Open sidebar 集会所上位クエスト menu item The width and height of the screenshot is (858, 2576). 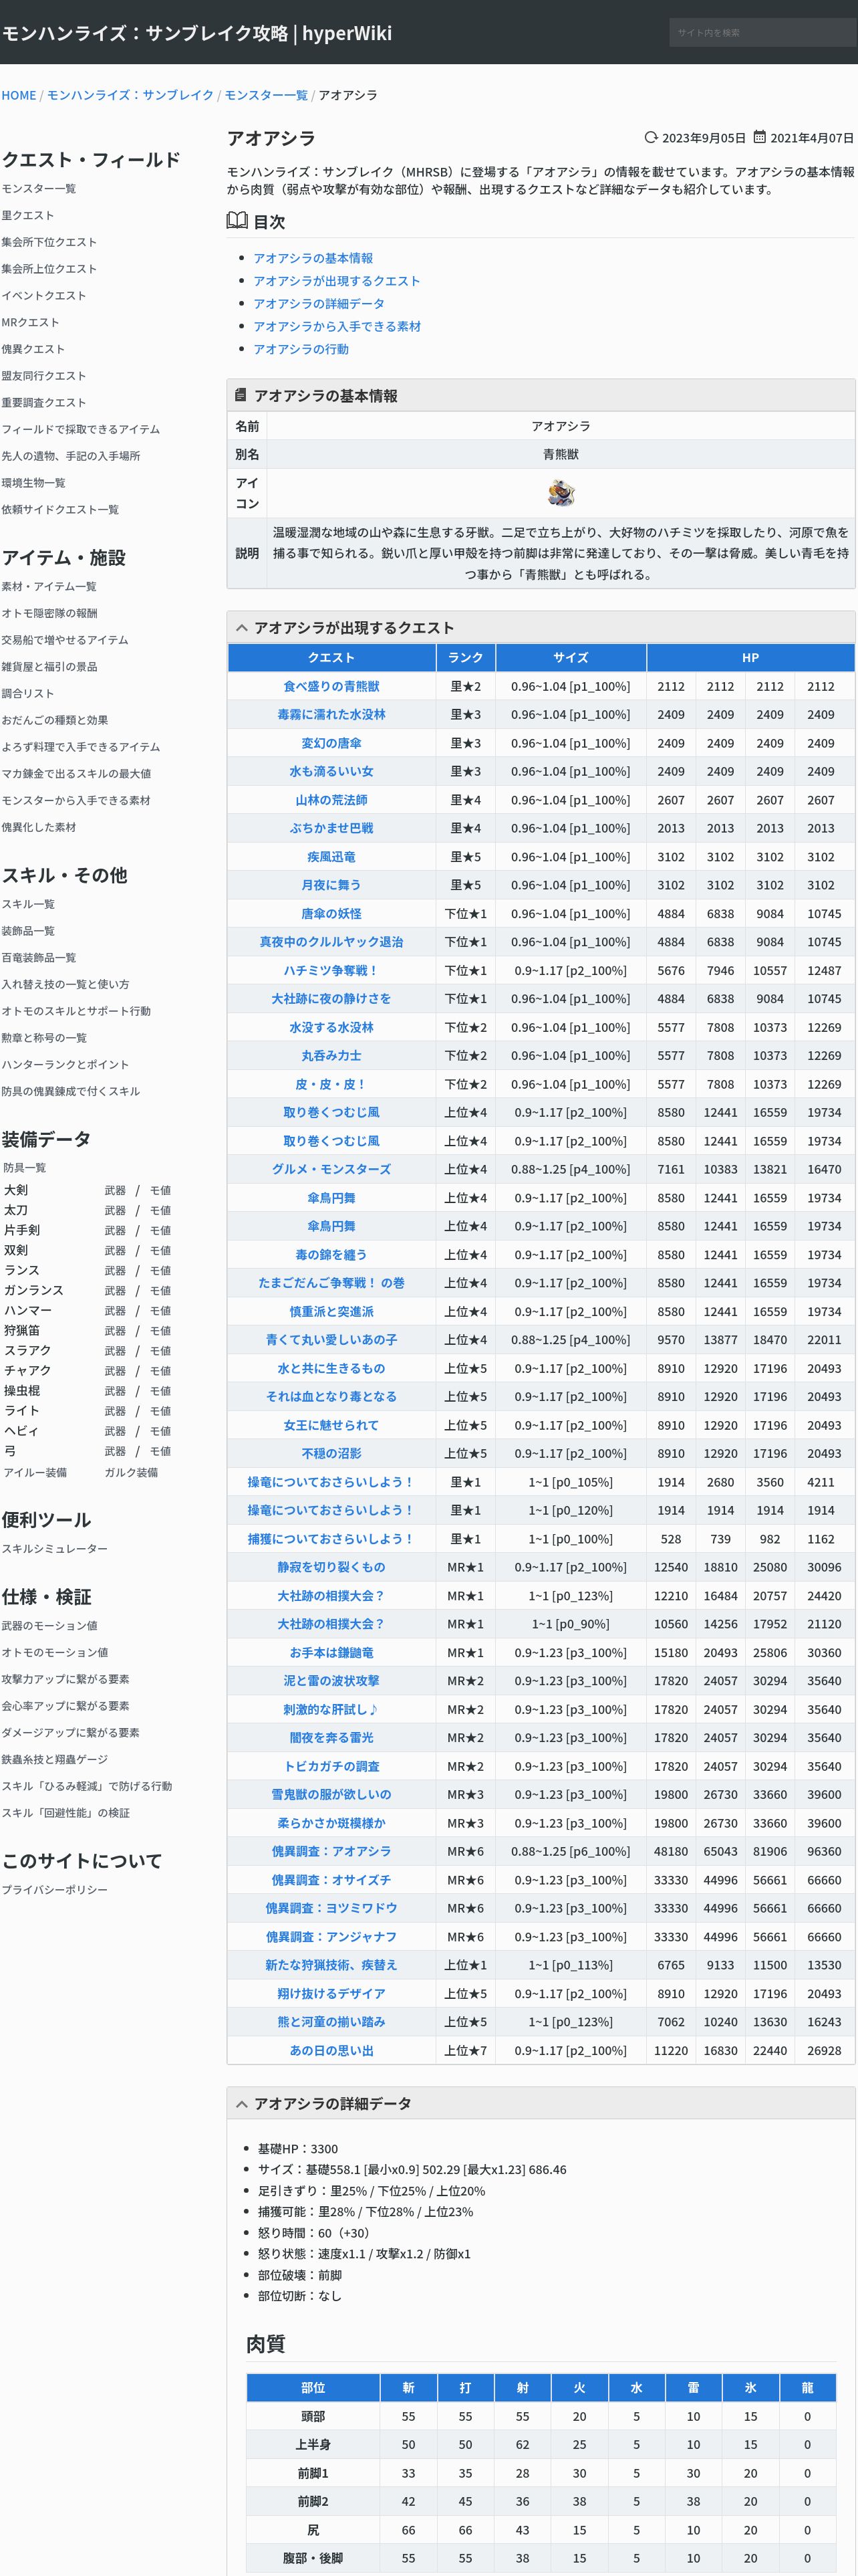tap(49, 269)
